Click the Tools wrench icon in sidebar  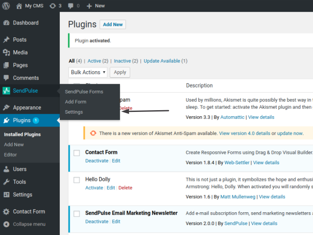[6, 182]
